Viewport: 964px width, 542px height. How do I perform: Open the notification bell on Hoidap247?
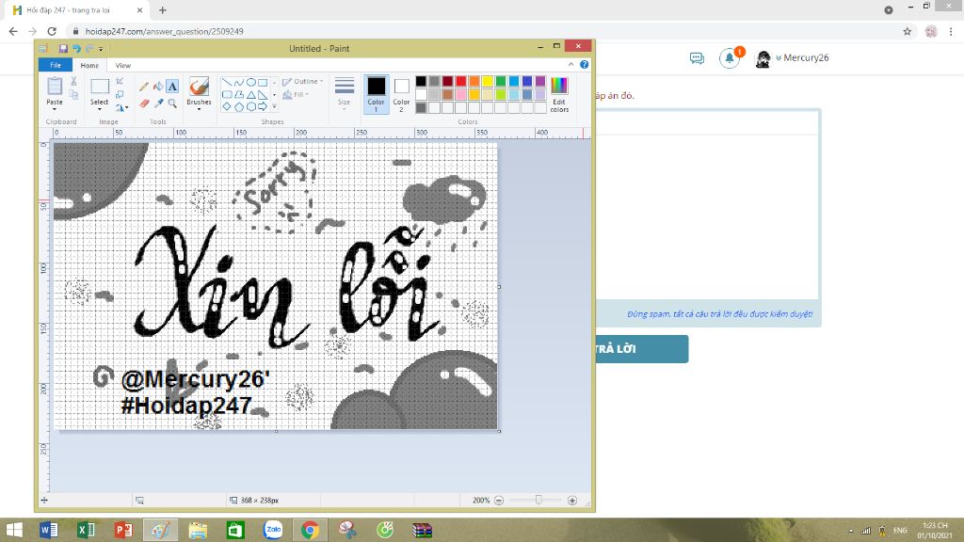730,57
